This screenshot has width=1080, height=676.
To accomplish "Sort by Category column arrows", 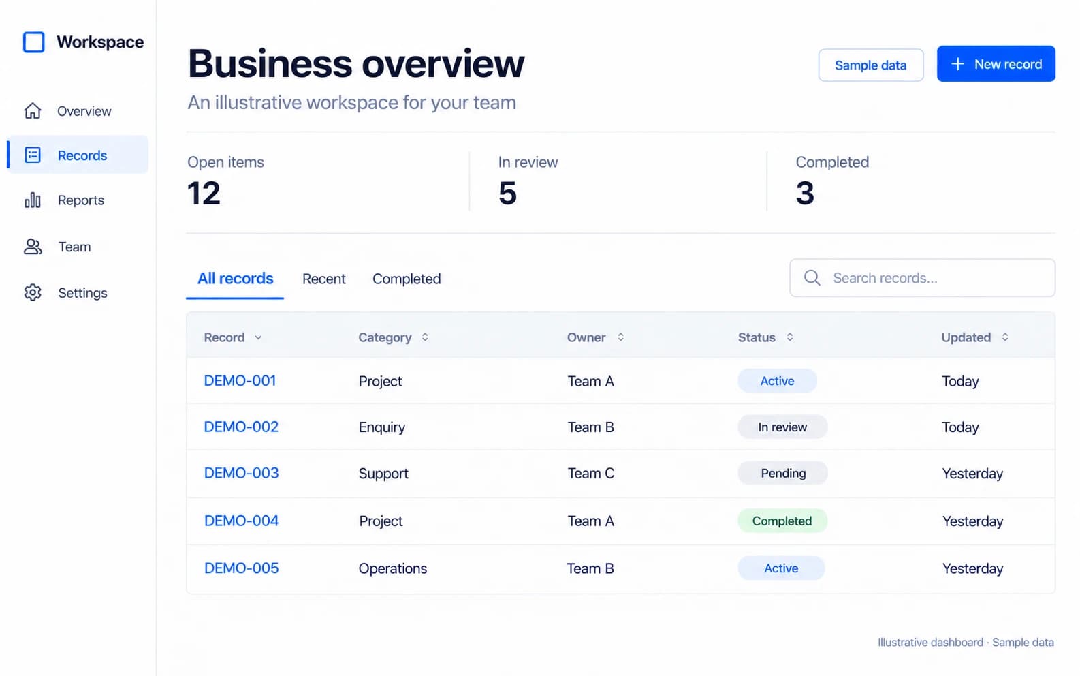I will click(425, 337).
